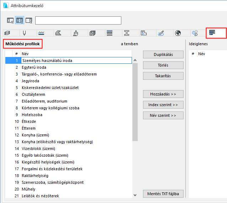Click the scroll up arrow of the list
The height and width of the screenshot is (203, 227).
click(135, 60)
